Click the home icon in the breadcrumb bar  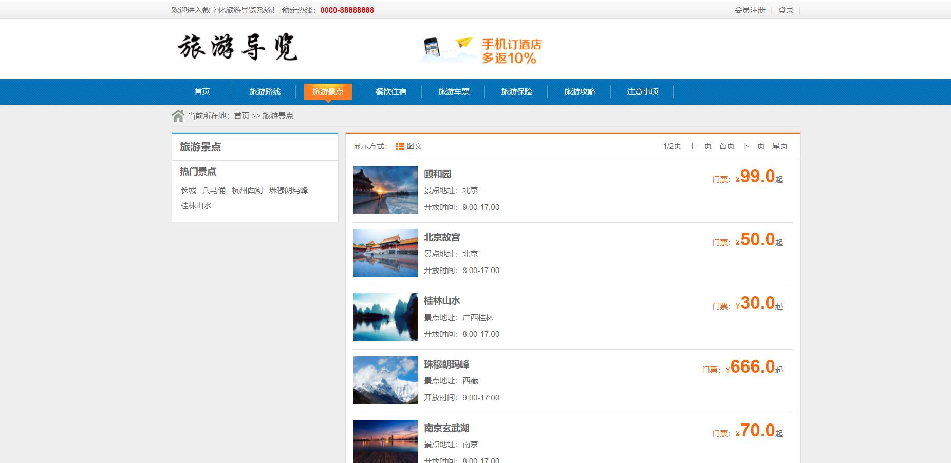coord(178,115)
